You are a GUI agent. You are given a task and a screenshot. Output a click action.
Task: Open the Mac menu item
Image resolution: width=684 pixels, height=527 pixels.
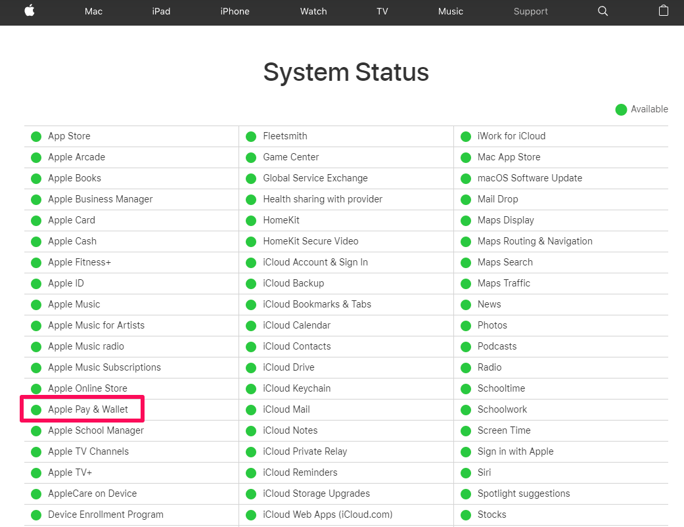click(93, 11)
